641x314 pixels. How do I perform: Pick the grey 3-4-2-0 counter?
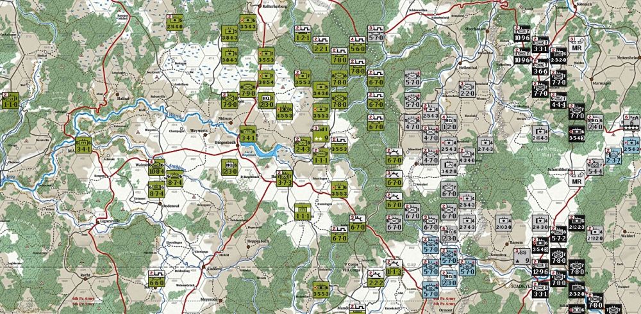tap(449, 167)
